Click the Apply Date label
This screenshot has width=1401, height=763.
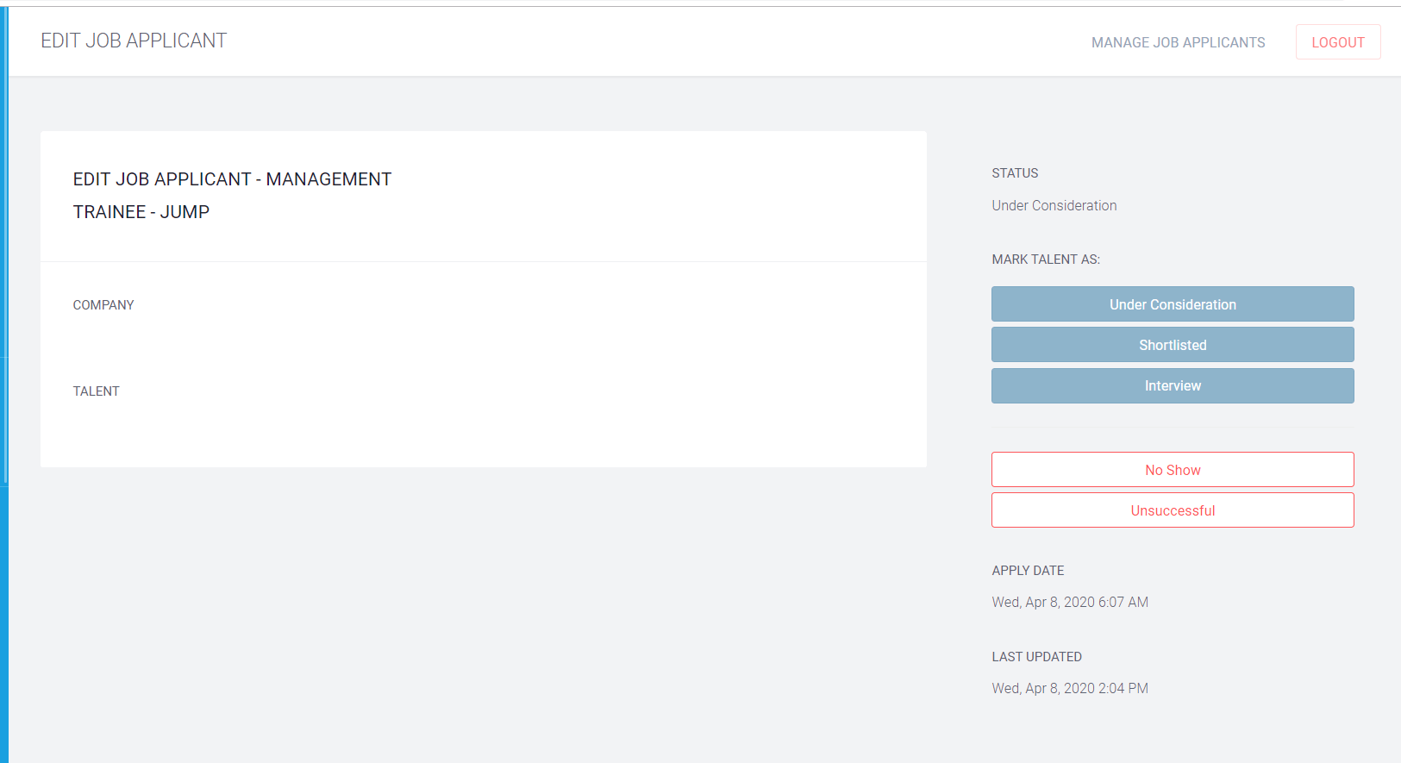[x=1028, y=571]
